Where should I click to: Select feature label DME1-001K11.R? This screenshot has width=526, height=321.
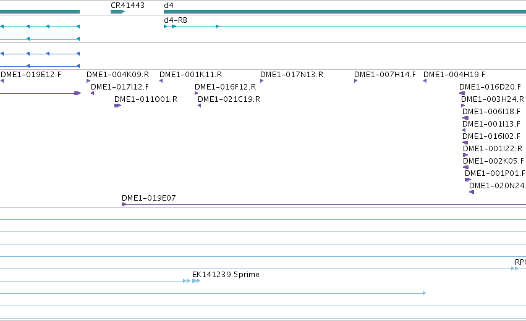(190, 75)
